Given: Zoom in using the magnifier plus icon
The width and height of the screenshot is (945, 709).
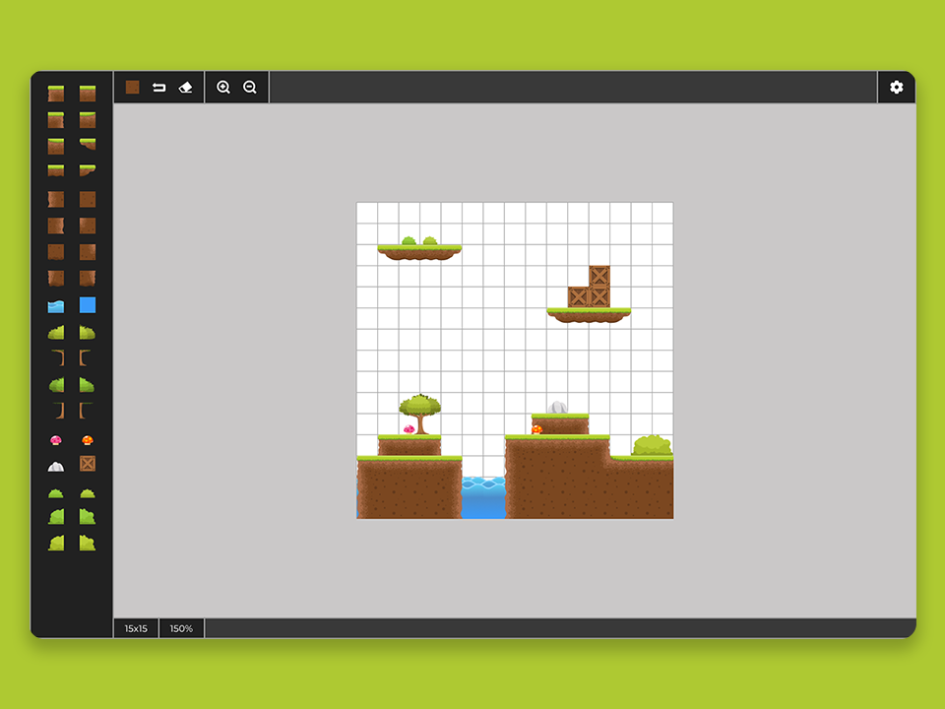Looking at the screenshot, I should click(222, 87).
